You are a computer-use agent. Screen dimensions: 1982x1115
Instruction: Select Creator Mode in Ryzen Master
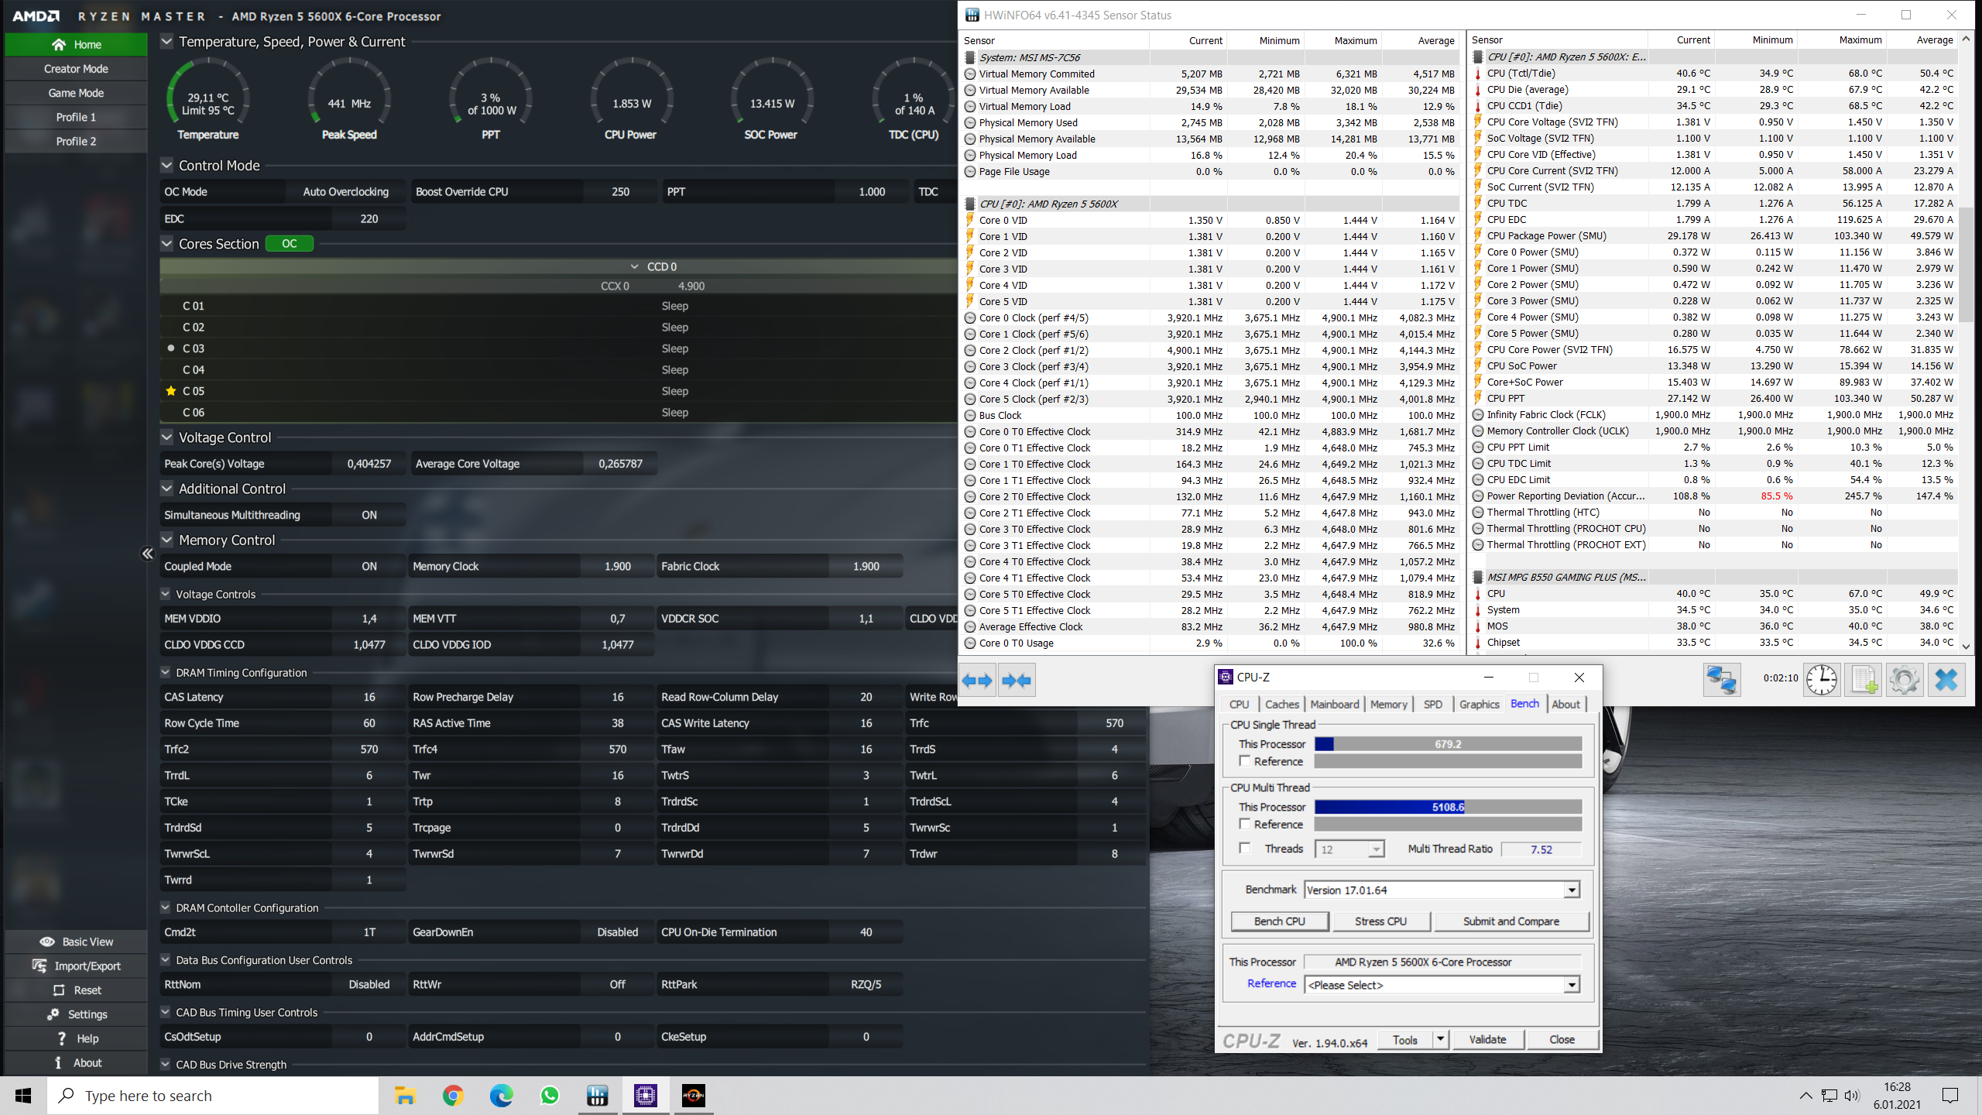[x=76, y=69]
